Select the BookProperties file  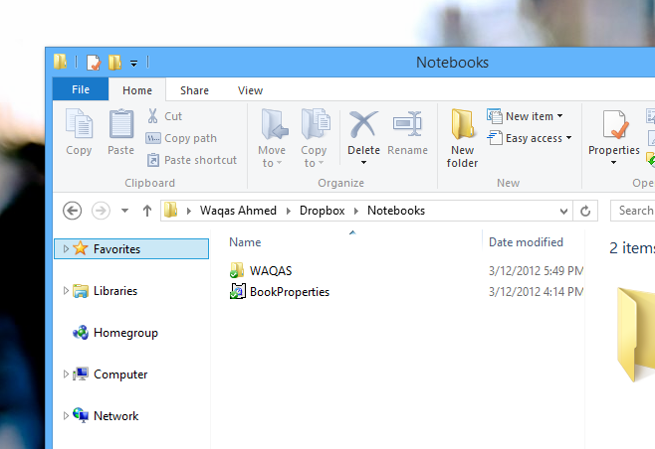pyautogui.click(x=280, y=292)
